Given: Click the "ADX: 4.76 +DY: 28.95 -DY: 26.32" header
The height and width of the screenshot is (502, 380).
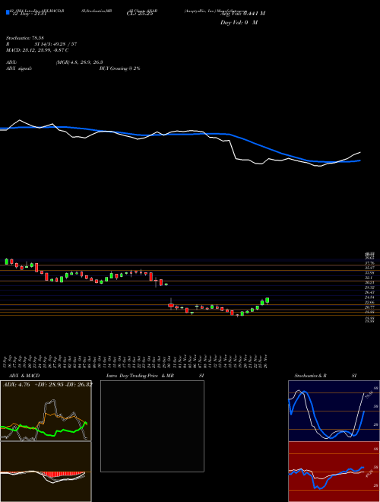Looking at the screenshot, I should [x=48, y=385].
